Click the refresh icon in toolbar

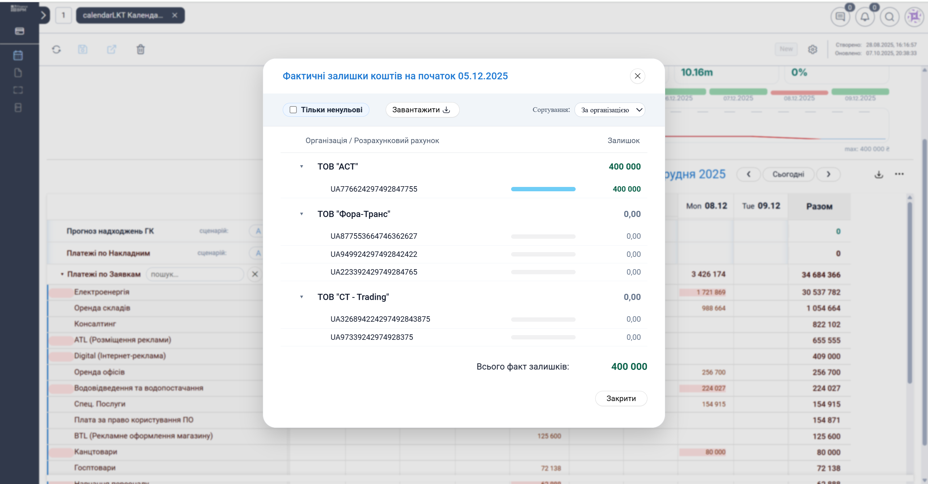pos(56,49)
